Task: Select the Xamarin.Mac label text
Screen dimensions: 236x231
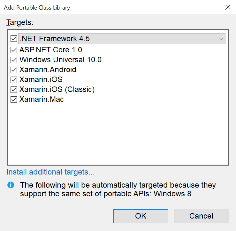Action: (42, 99)
